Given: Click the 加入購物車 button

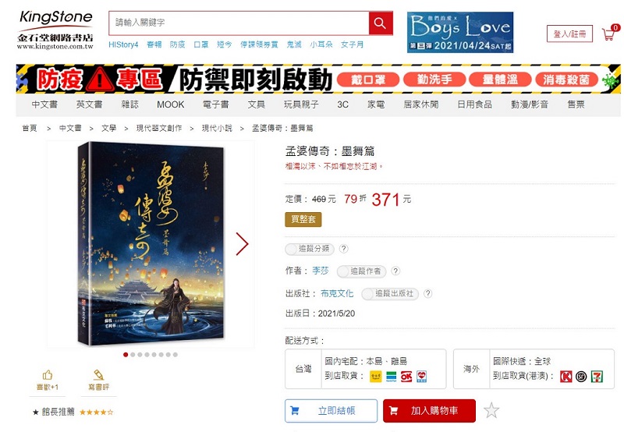Looking at the screenshot, I should (429, 410).
